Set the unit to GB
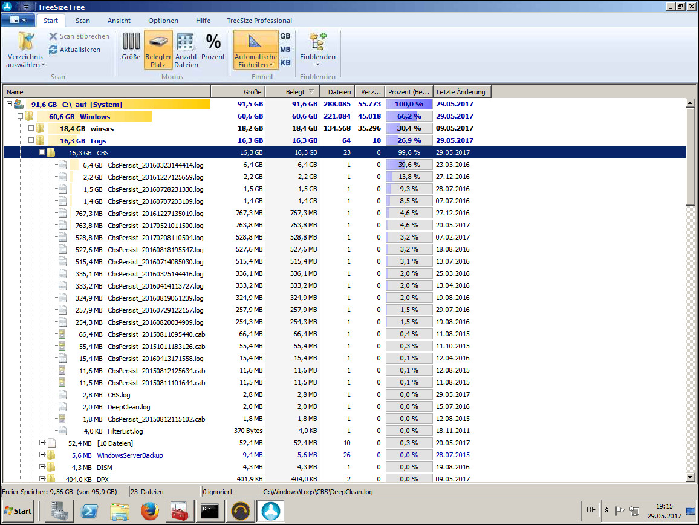Image resolution: width=699 pixels, height=525 pixels. 285,36
